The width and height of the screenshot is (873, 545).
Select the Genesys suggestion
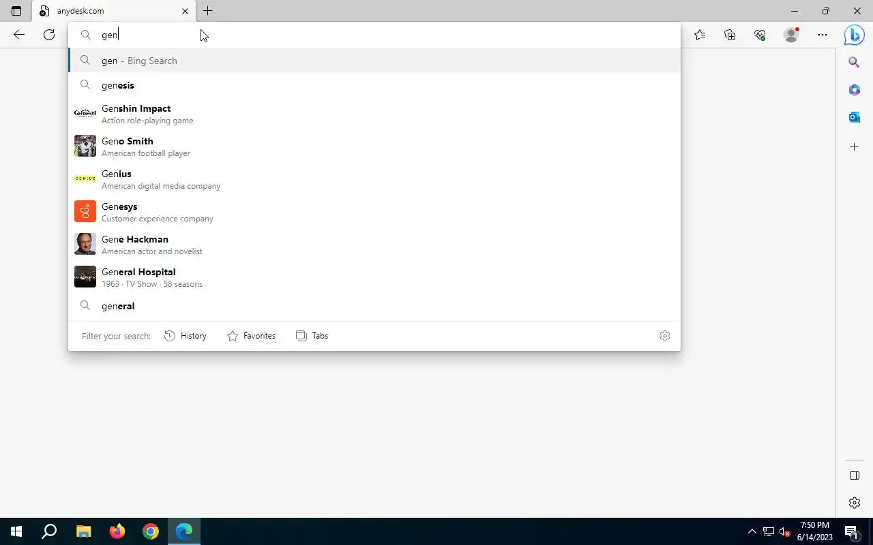(x=374, y=212)
